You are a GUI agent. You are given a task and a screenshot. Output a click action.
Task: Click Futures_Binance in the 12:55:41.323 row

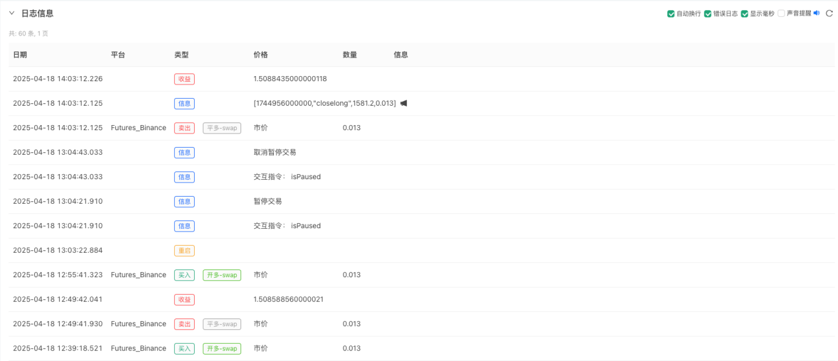139,275
